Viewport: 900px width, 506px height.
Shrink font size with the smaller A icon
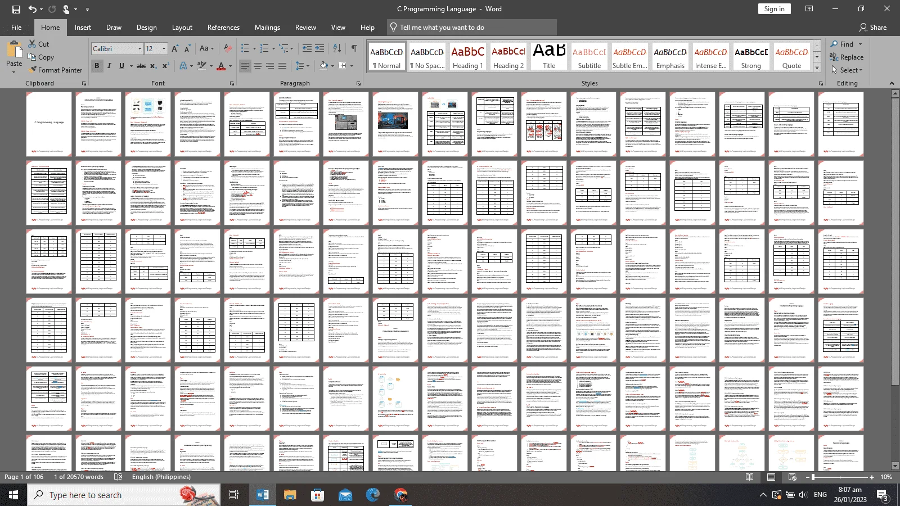187,49
